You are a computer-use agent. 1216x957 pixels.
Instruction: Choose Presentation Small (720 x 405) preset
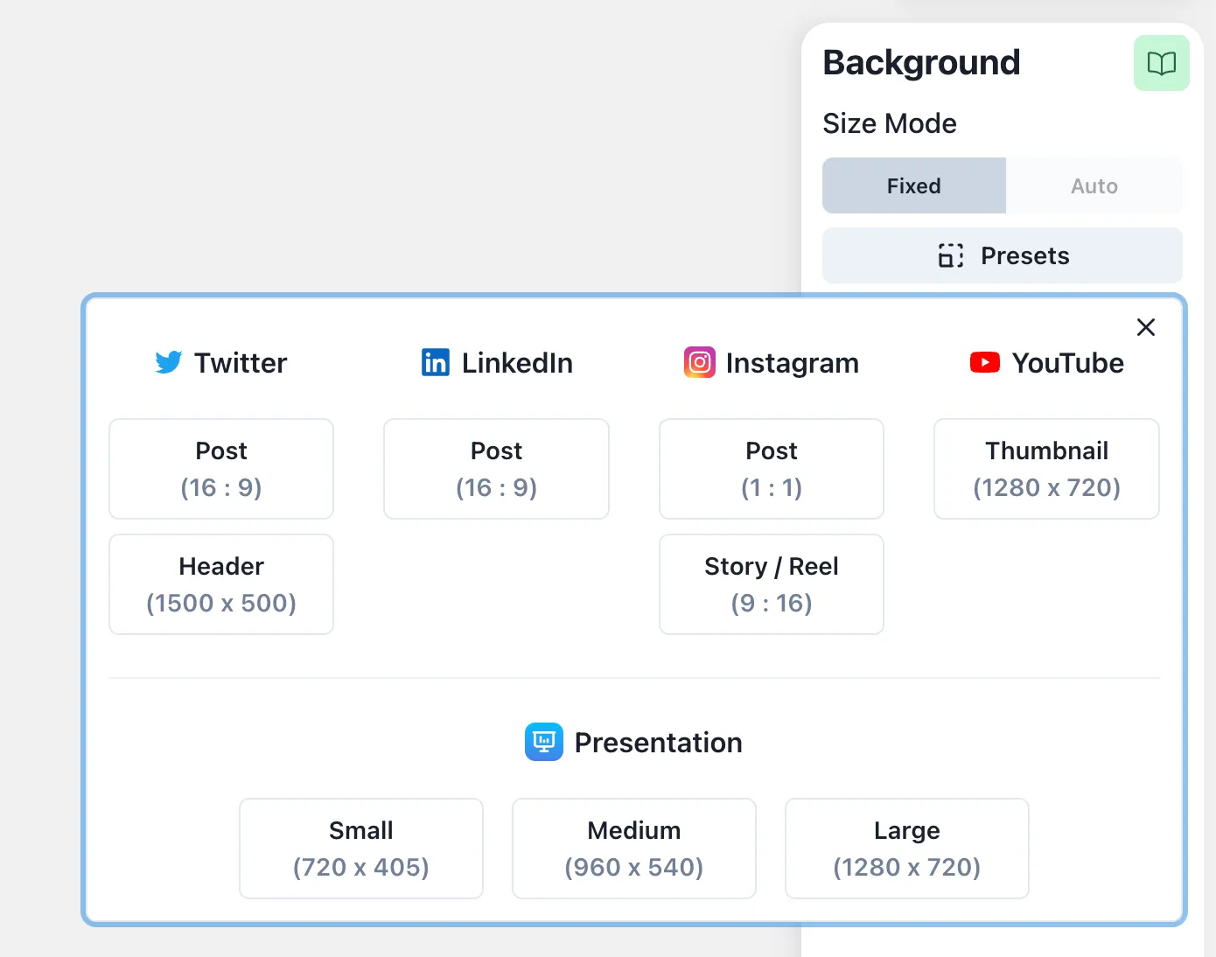(x=361, y=849)
